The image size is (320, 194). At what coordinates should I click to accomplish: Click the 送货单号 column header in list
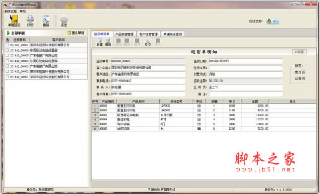(19, 39)
